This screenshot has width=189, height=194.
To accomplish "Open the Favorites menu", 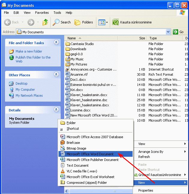I will click(42, 13).
